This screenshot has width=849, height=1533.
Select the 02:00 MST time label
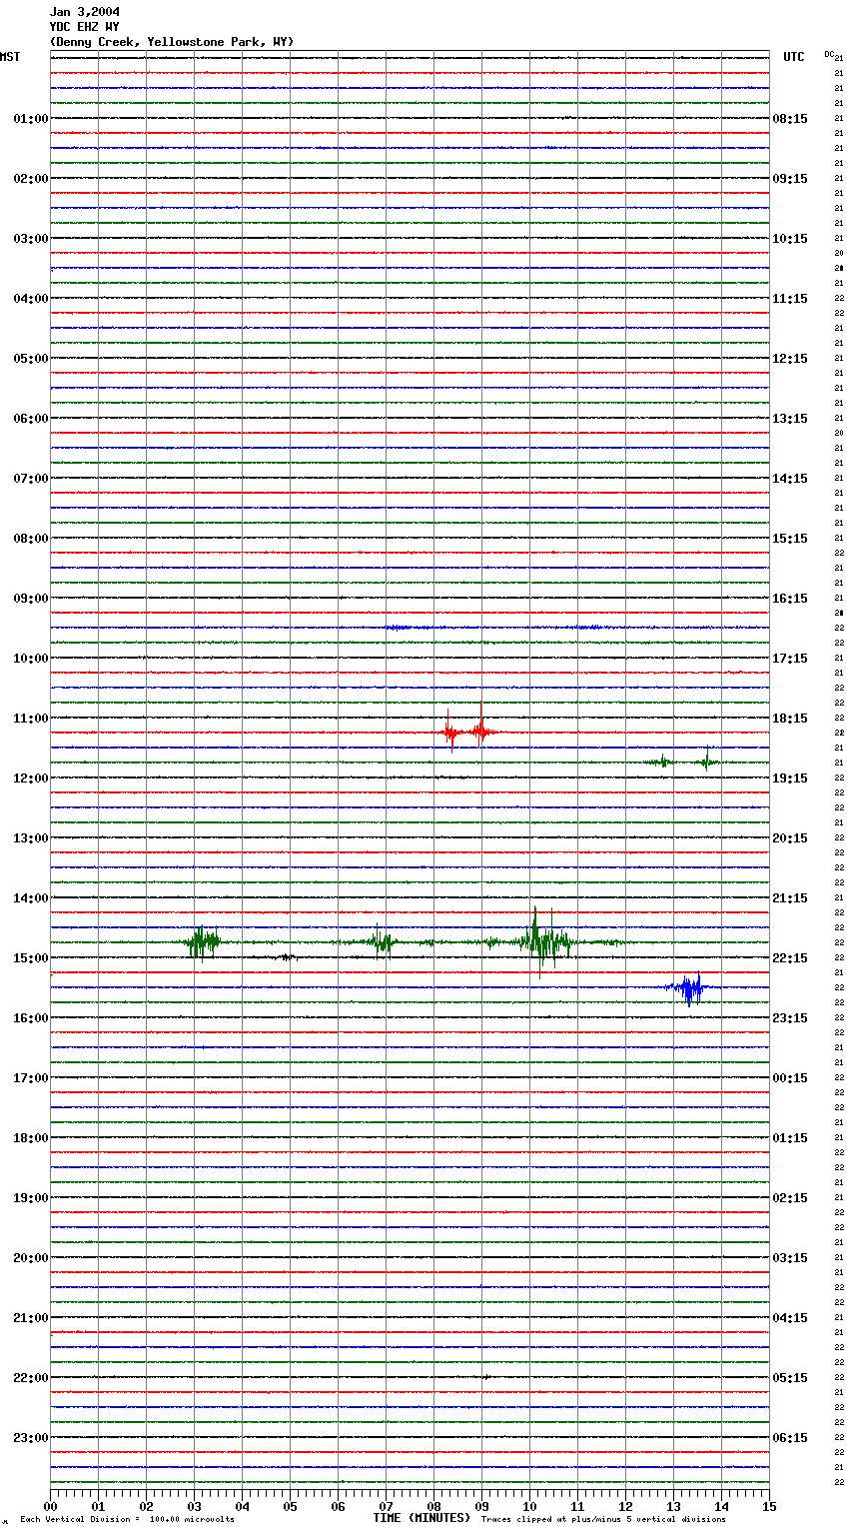pyautogui.click(x=30, y=179)
